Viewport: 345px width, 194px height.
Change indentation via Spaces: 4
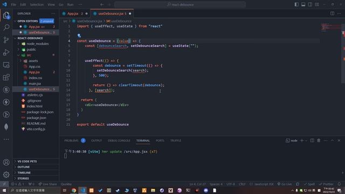point(216,184)
